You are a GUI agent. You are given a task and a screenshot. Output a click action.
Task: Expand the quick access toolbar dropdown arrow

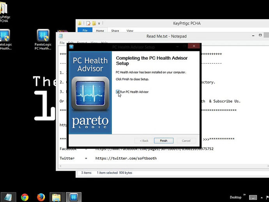[99, 23]
